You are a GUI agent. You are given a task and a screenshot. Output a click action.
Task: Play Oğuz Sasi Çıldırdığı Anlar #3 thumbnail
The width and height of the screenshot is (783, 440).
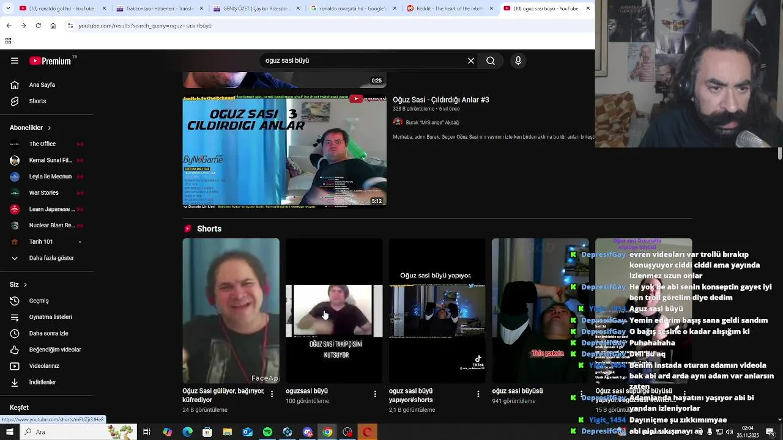coord(284,151)
